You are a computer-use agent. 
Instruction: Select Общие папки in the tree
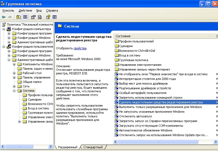coord(32,82)
